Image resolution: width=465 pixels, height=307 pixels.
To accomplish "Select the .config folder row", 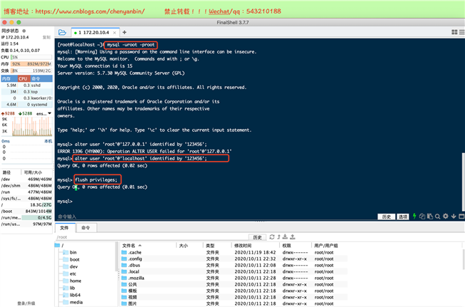I will 234,259.
